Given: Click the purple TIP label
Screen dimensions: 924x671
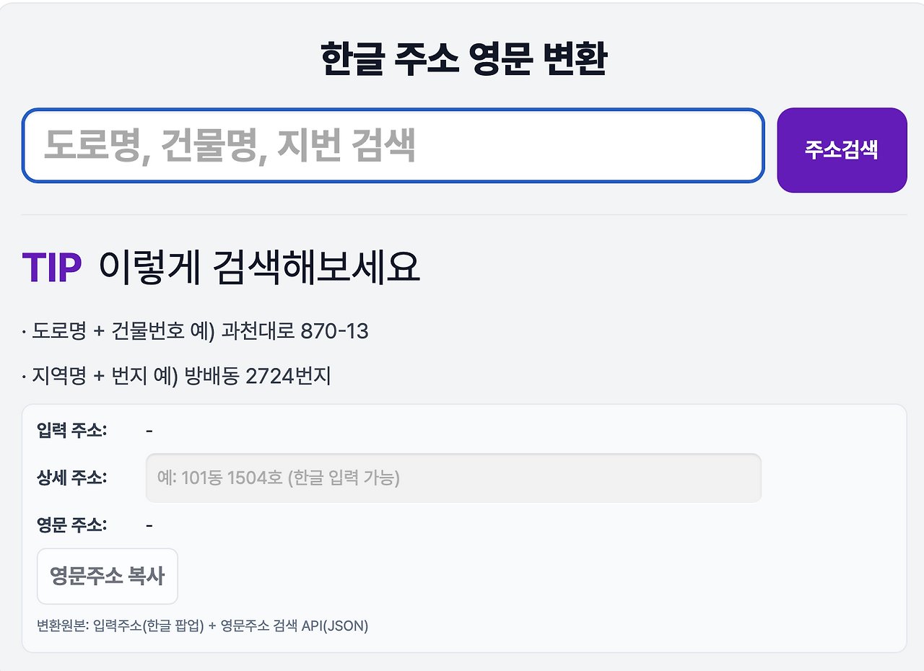Looking at the screenshot, I should [50, 266].
